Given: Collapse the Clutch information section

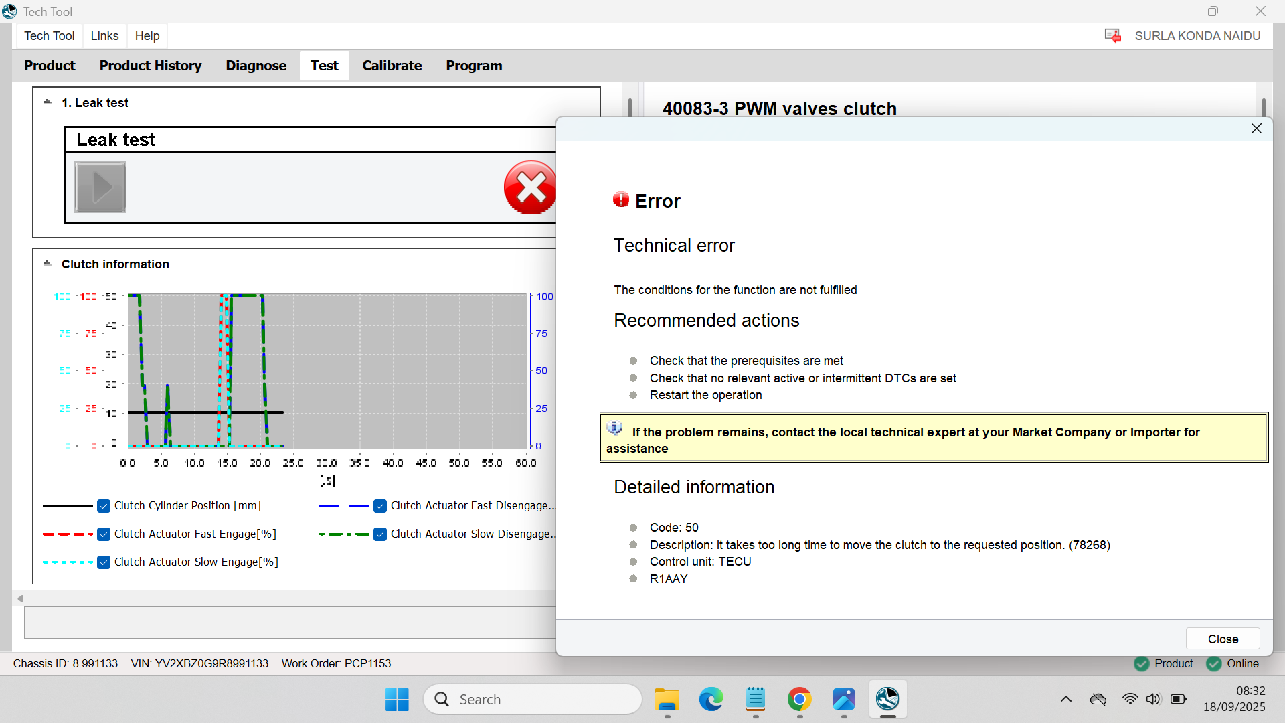Looking at the screenshot, I should coord(48,264).
